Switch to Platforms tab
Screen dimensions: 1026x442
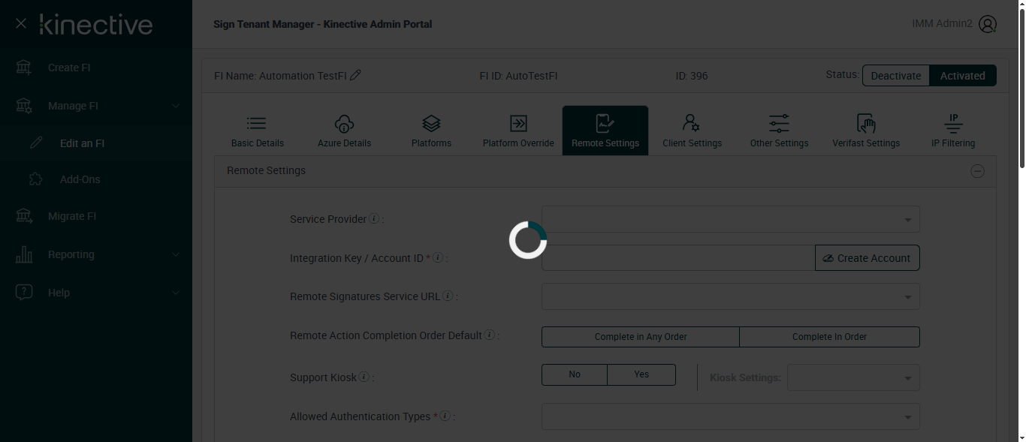[x=431, y=131]
